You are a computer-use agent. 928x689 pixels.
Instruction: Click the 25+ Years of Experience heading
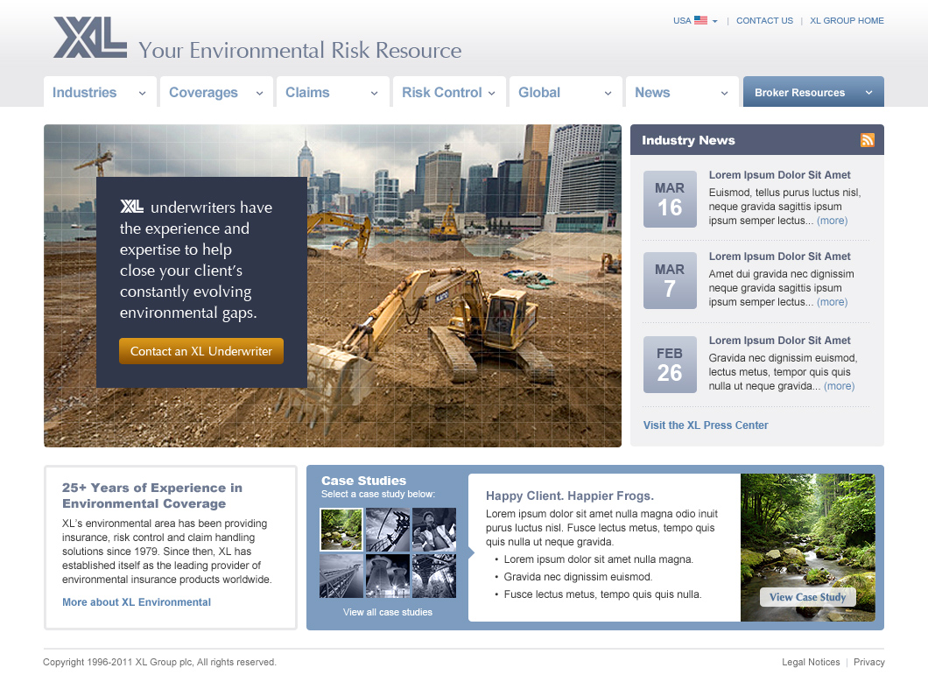[152, 496]
